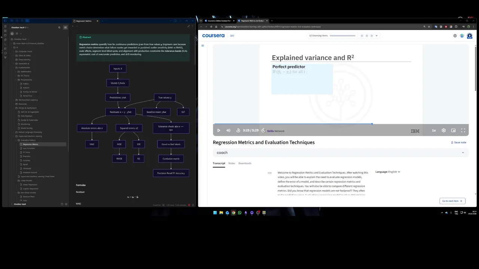Click the Confusion matrix diagram node
Viewport: 479px width, 269px height.
tap(171, 158)
